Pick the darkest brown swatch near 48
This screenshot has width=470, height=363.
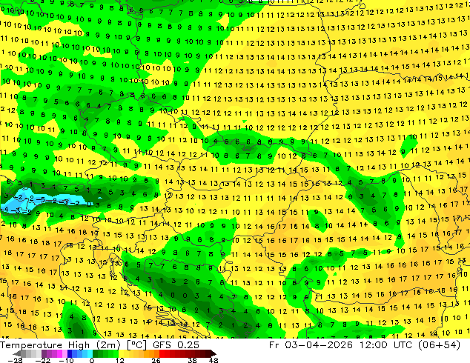(214, 353)
